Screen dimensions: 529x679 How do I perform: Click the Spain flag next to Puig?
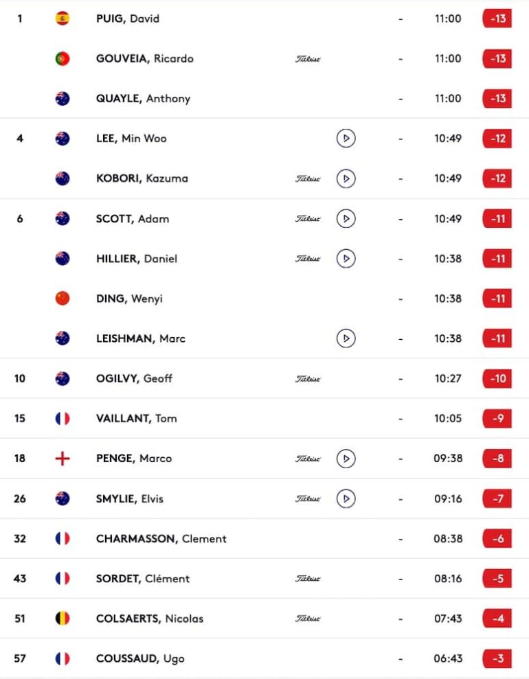click(x=63, y=19)
